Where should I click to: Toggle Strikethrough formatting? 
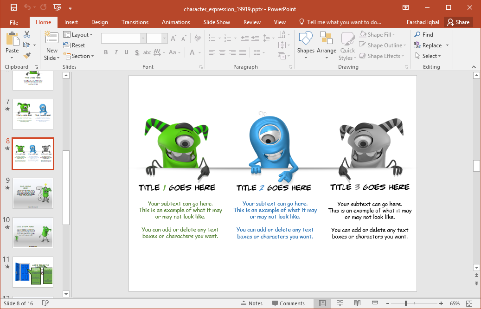click(x=147, y=52)
